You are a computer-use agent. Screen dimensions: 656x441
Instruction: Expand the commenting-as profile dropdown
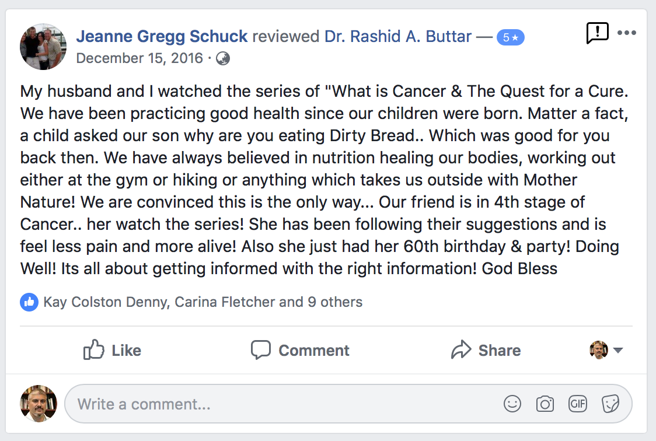[606, 350]
